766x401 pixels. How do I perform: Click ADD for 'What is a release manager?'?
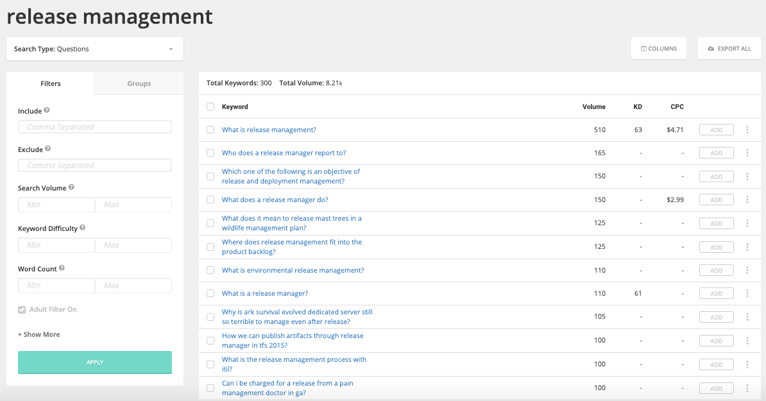pyautogui.click(x=716, y=294)
